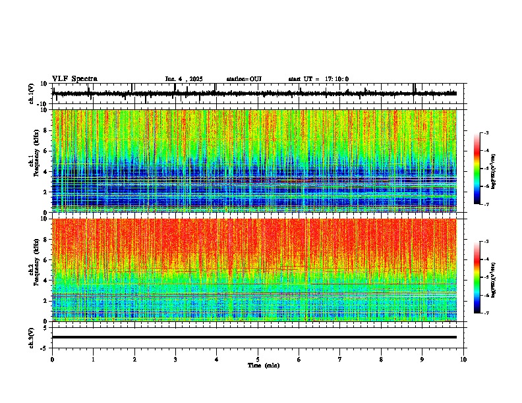Click the ch.1(V) waveform trace panel
Image resolution: width=522 pixels, height=403 pixels.
coord(259,94)
